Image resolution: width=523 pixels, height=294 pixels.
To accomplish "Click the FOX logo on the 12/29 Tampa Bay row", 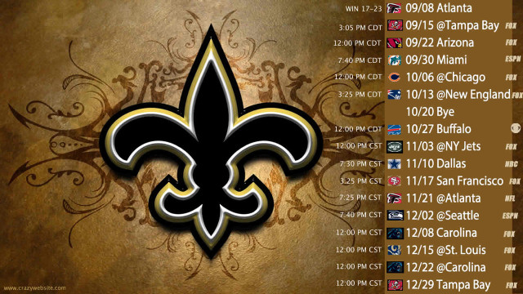I will tap(511, 285).
